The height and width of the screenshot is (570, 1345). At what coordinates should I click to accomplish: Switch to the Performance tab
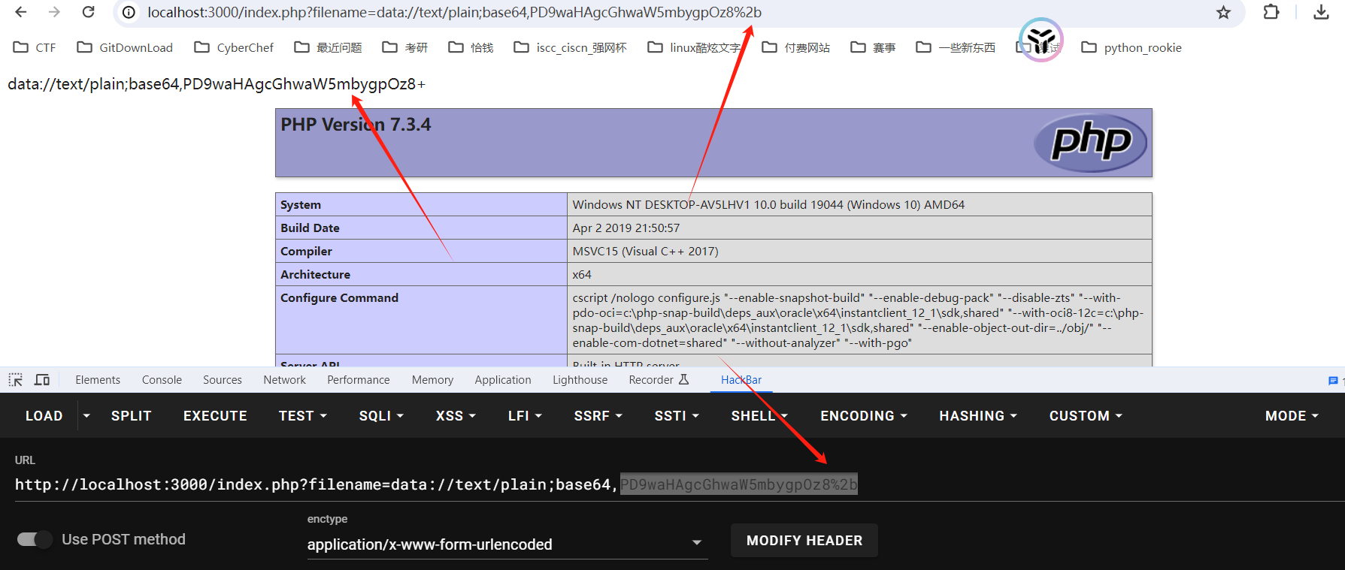coord(359,380)
